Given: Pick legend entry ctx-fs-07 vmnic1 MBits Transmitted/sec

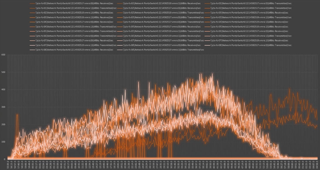Looking at the screenshot, I should pos(73,45).
